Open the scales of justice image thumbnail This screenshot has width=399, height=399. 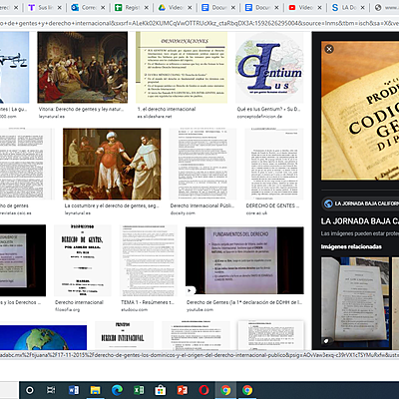(x=14, y=67)
